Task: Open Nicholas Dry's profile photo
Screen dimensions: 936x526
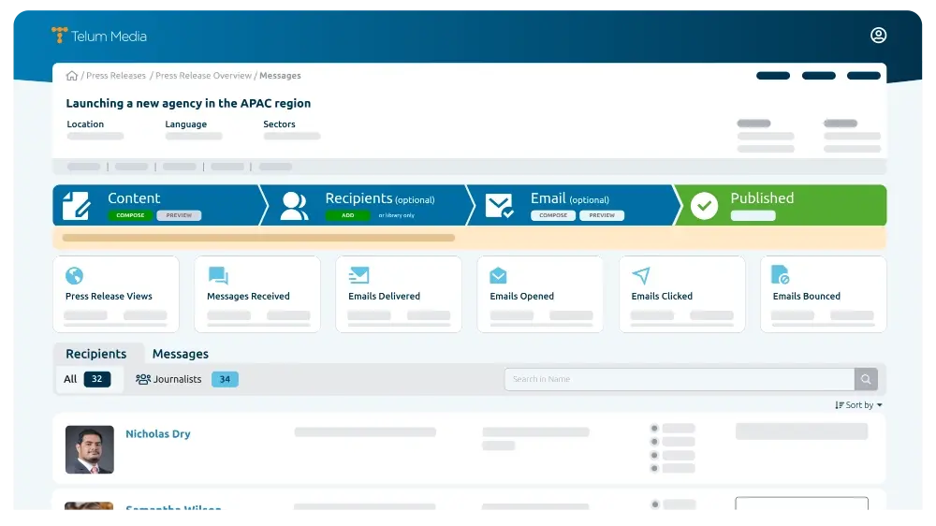Action: 90,449
